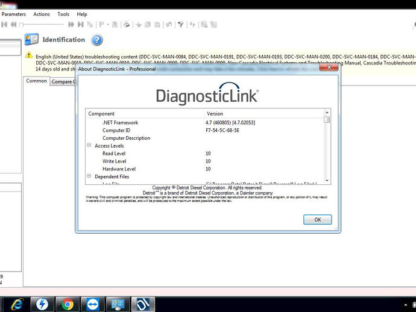Select the Read Level row

[x=205, y=153]
